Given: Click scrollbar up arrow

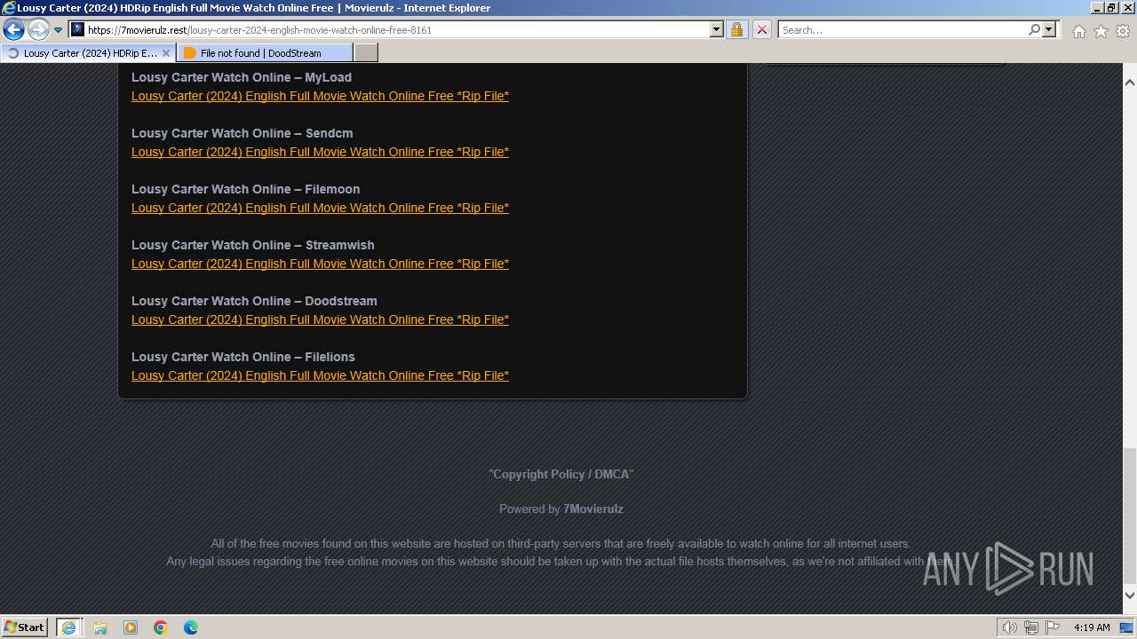Looking at the screenshot, I should 1130,82.
